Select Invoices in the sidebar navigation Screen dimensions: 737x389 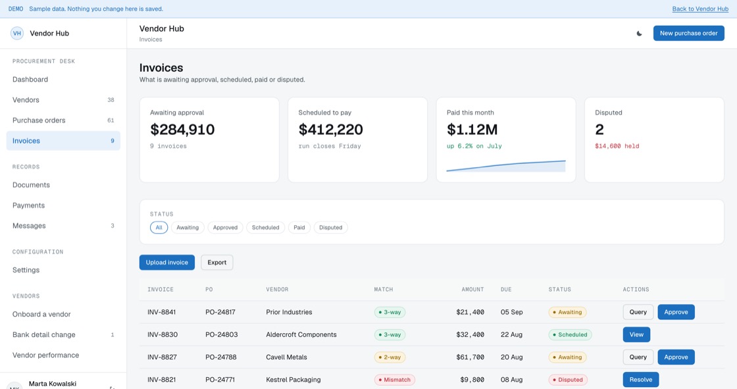click(x=63, y=141)
